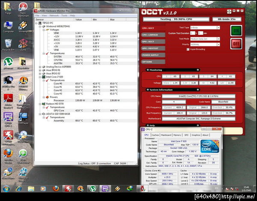Image resolution: width=257 pixels, height=201 pixels.
Task: Switch to CPU : LINPACK tab
Action: 153,35
